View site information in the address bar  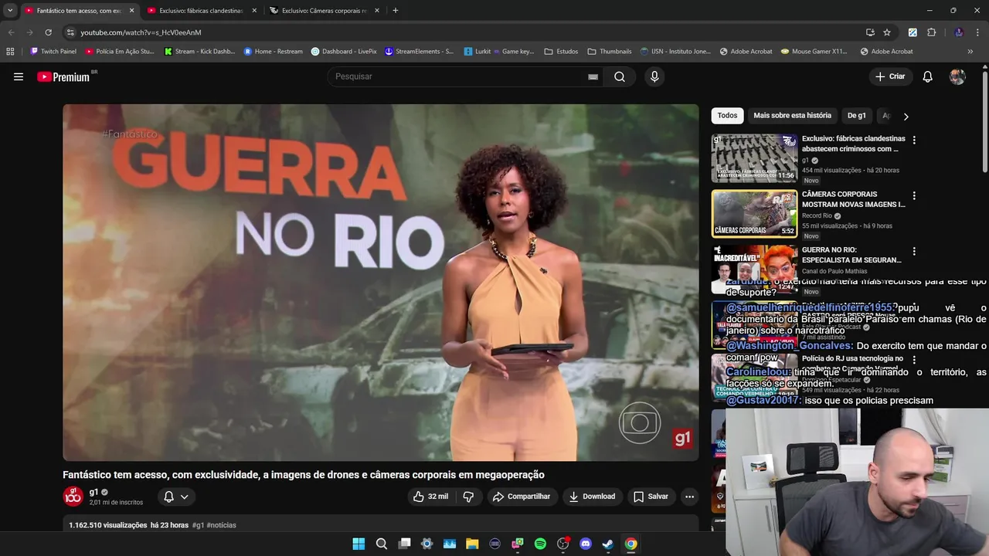pos(70,32)
